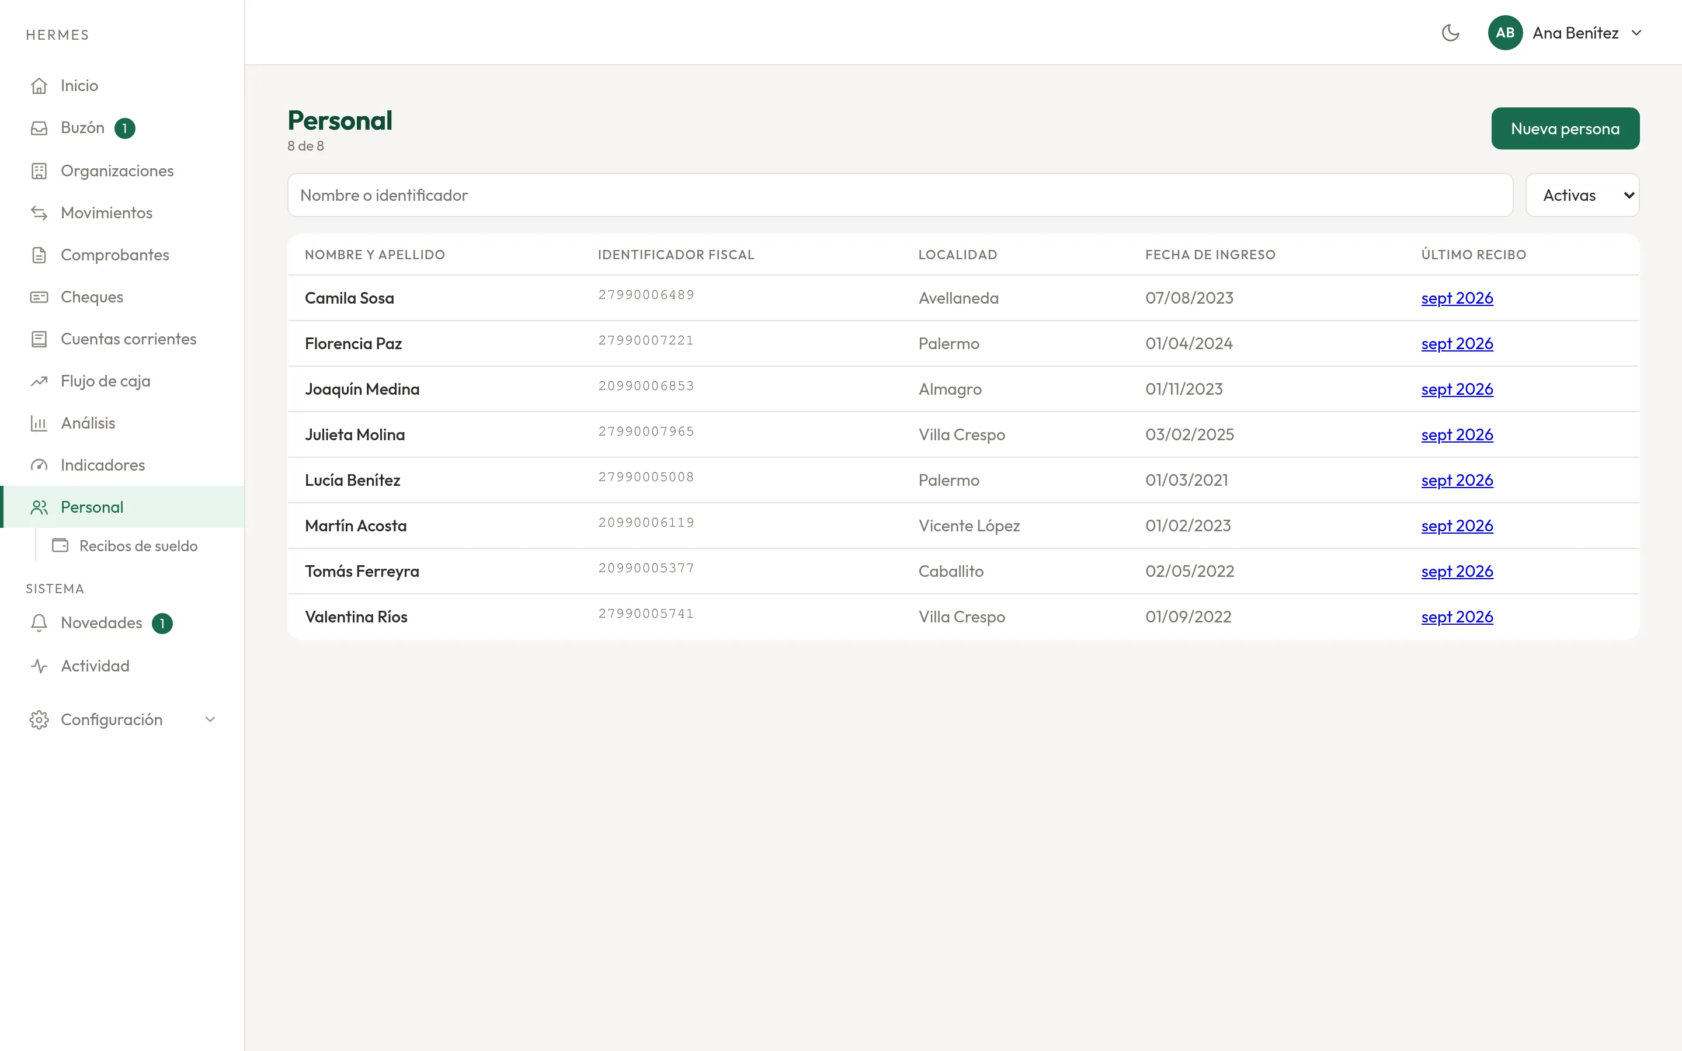The width and height of the screenshot is (1682, 1051).
Task: Open Camila Sosa's sept 2026 receipt
Action: 1457,298
